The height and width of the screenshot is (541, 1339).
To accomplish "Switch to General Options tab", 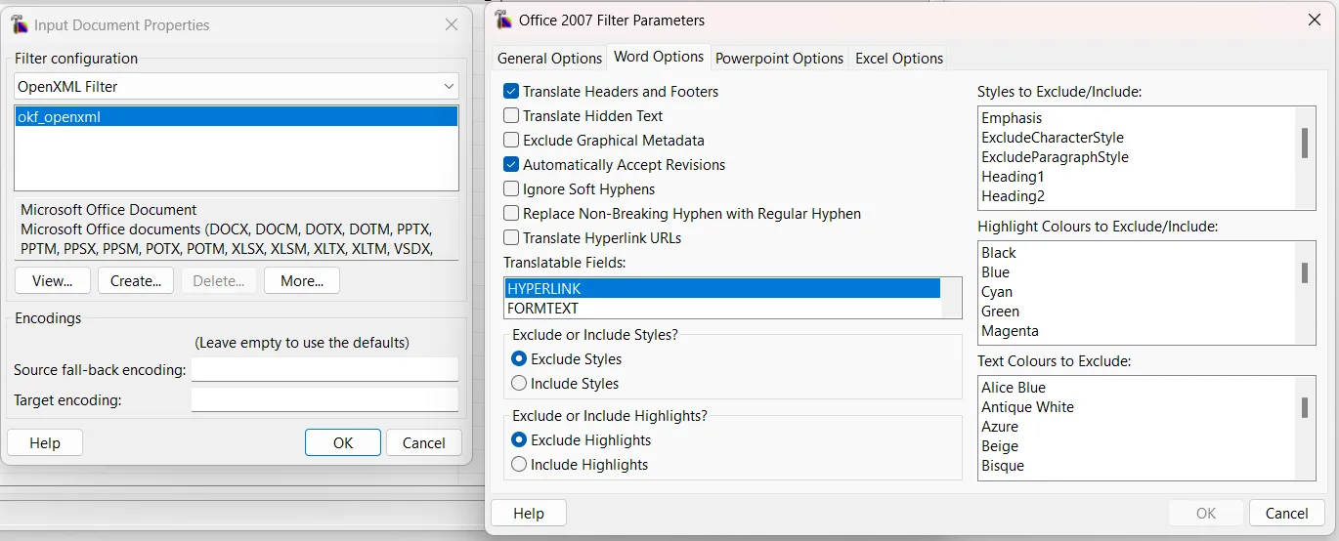I will [x=549, y=59].
